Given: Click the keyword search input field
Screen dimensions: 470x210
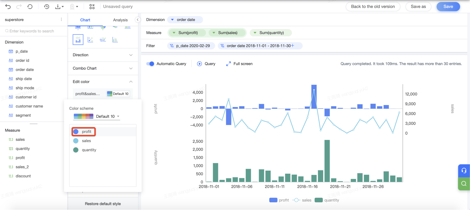Looking at the screenshot, I should pos(33,31).
